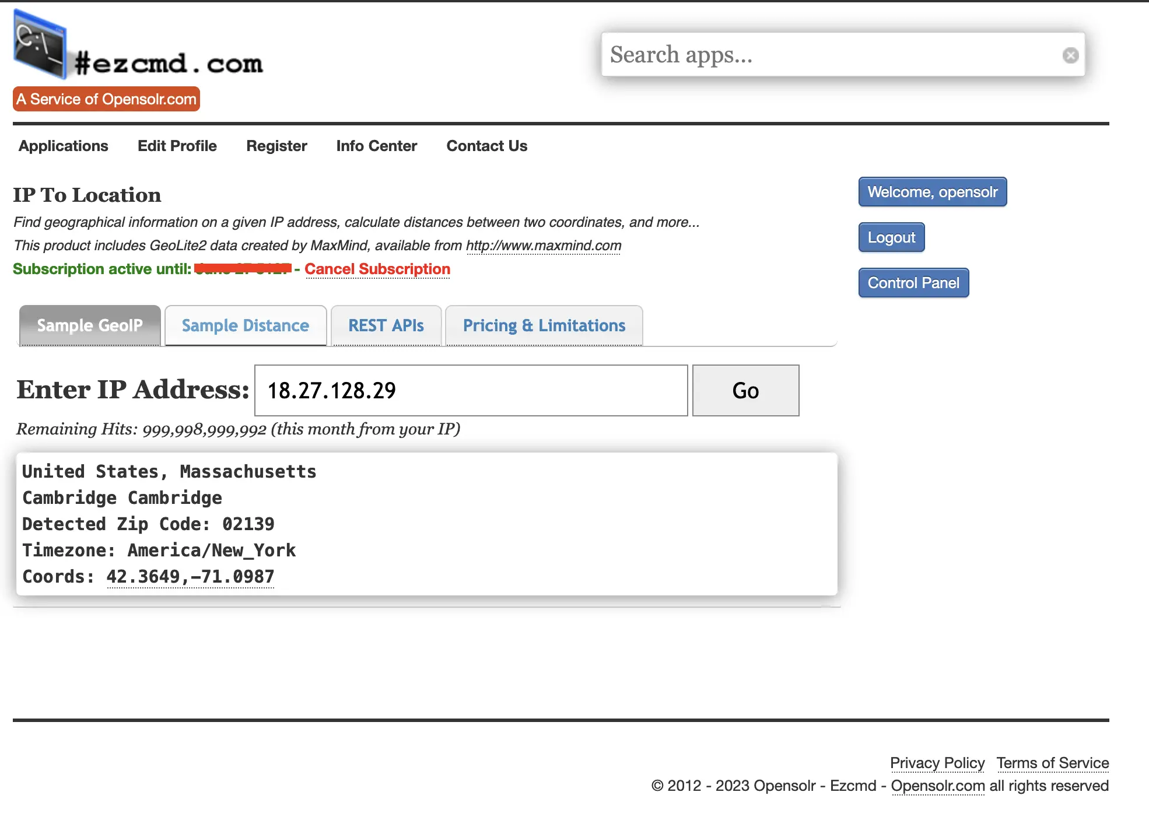Viewport: 1149px width, 813px height.
Task: Switch to the REST APIs tab
Action: click(x=386, y=325)
